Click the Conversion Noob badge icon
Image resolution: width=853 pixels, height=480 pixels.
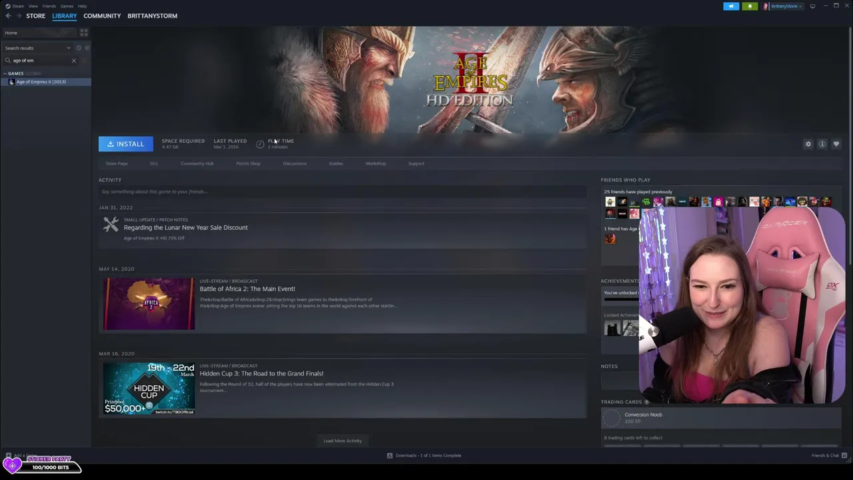612,418
